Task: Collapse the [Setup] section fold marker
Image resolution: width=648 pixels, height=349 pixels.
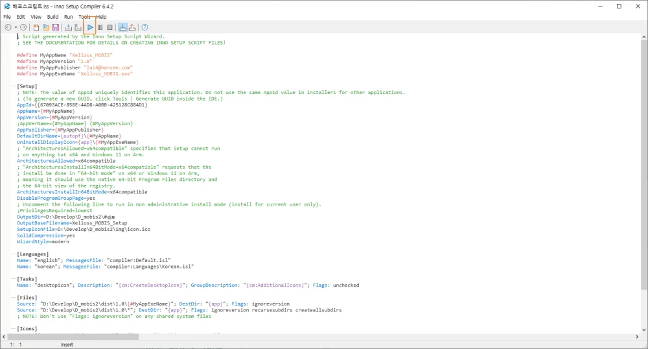Action: [13, 86]
